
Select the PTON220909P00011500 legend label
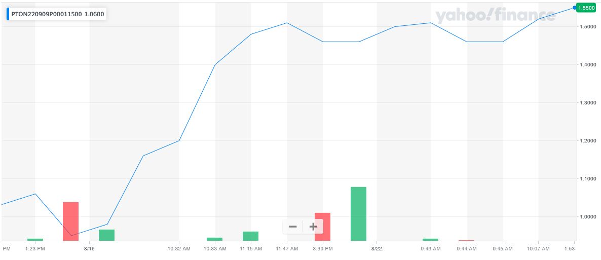(47, 14)
